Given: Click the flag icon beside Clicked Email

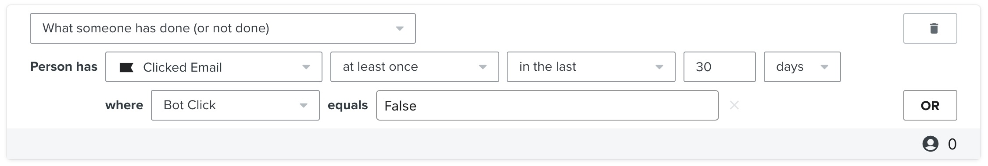Looking at the screenshot, I should click(126, 67).
